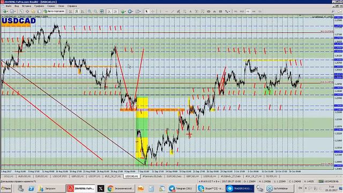This screenshot has width=343, height=193.
Task: Open the indicators list dropdown
Action: coord(123,11)
